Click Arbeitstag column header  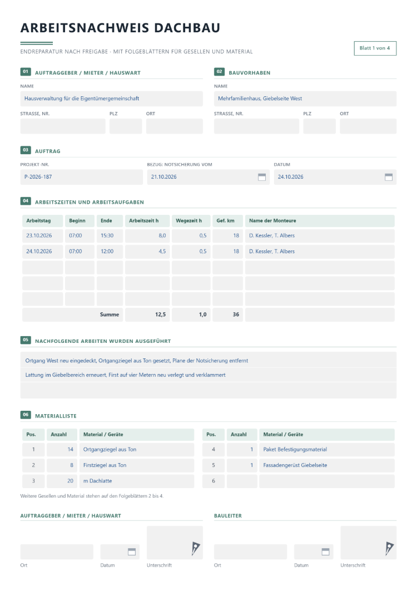click(42, 221)
